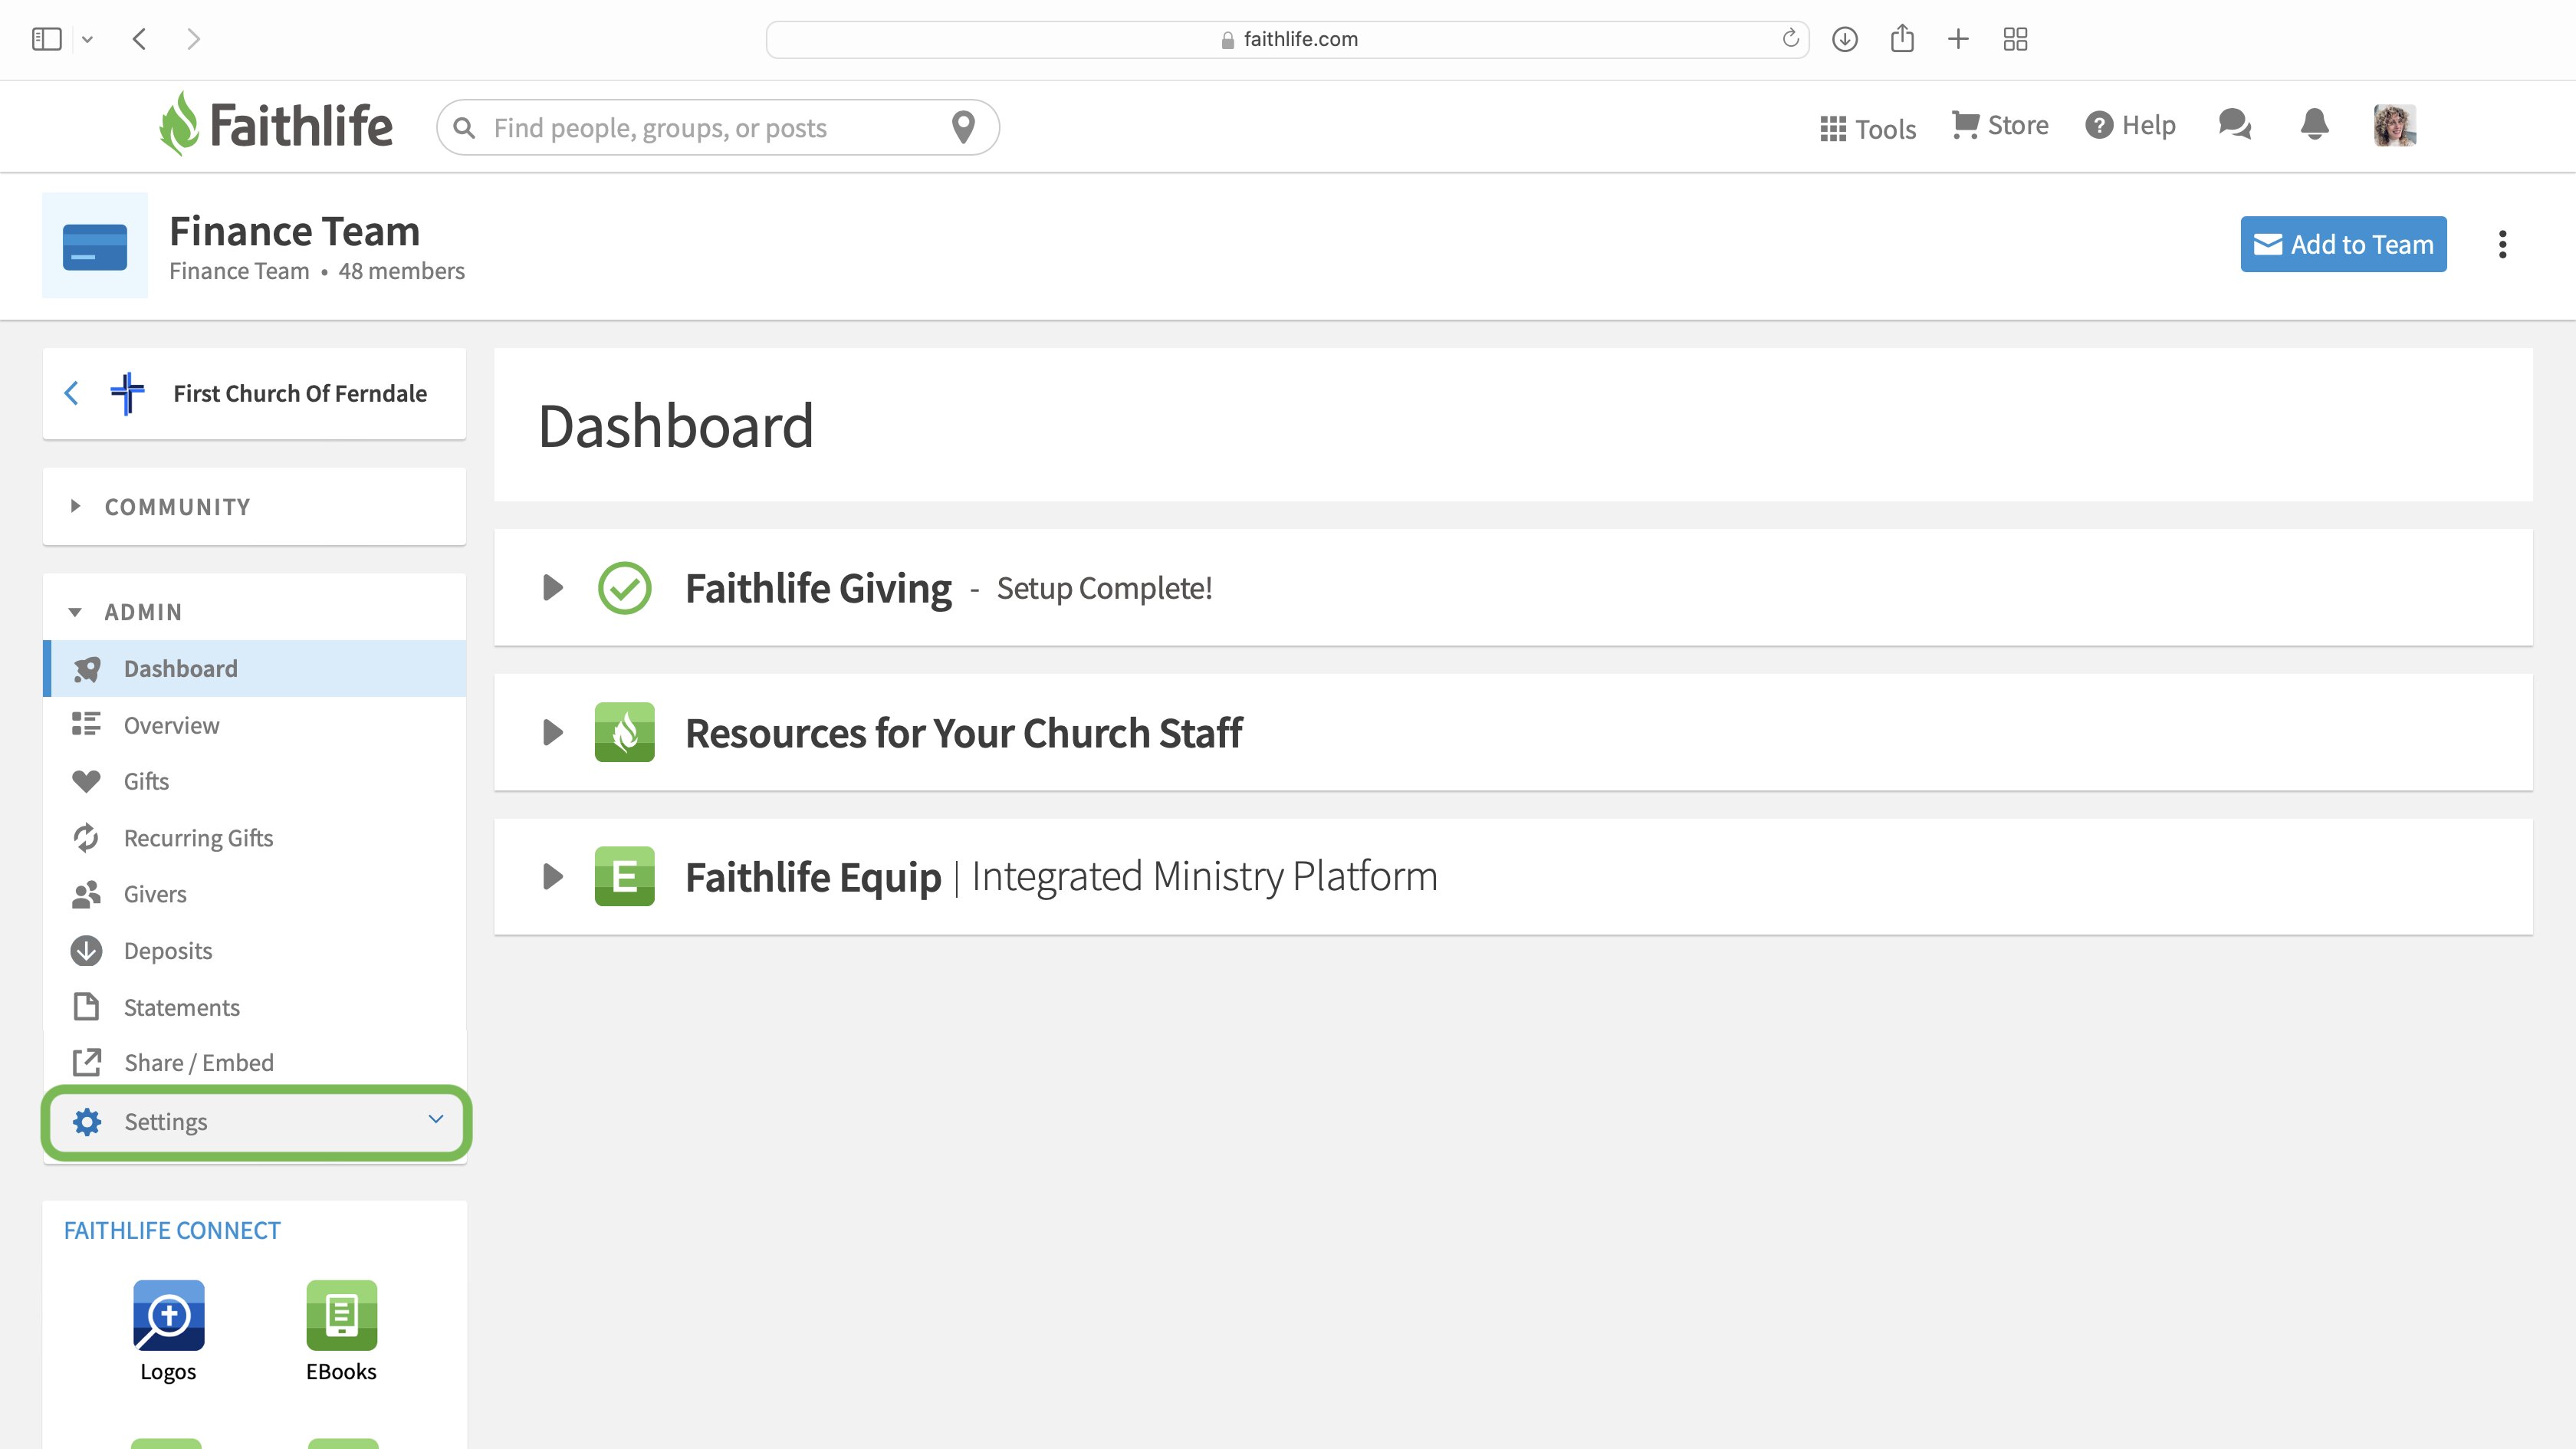Reload the faithlife.com page
The image size is (2576, 1449).
click(x=1790, y=39)
